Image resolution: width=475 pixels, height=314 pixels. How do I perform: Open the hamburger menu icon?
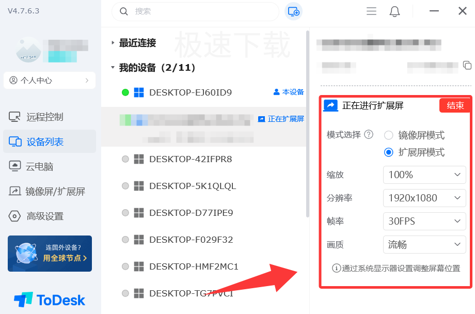371,11
